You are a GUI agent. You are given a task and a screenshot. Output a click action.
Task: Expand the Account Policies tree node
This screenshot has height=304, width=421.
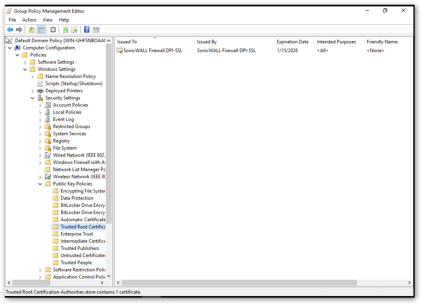40,105
